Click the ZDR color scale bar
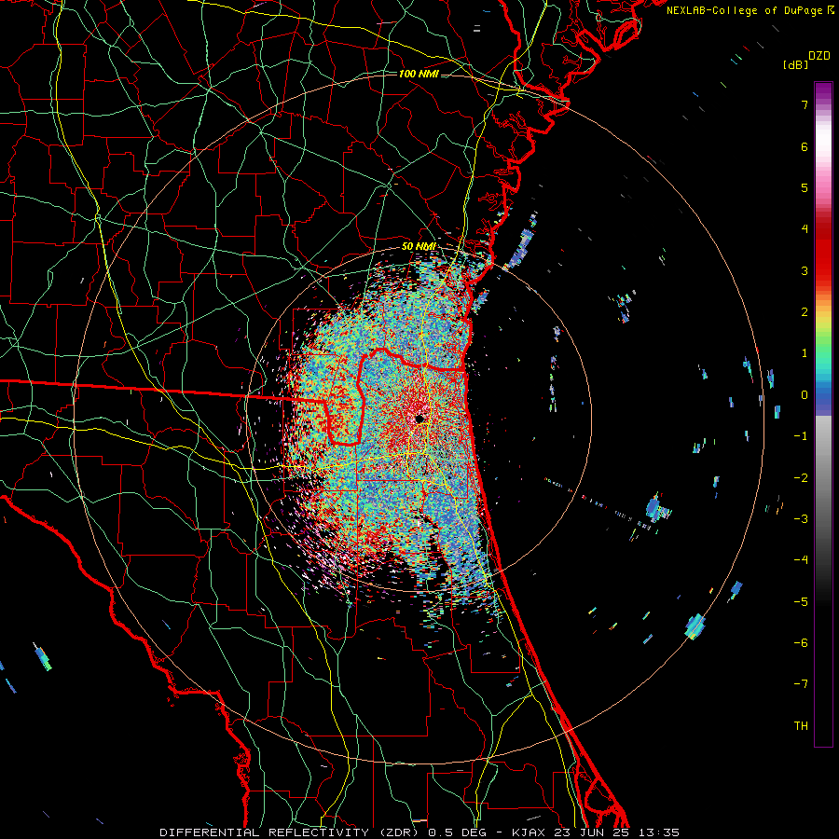This screenshot has height=839, width=839. coord(823,414)
